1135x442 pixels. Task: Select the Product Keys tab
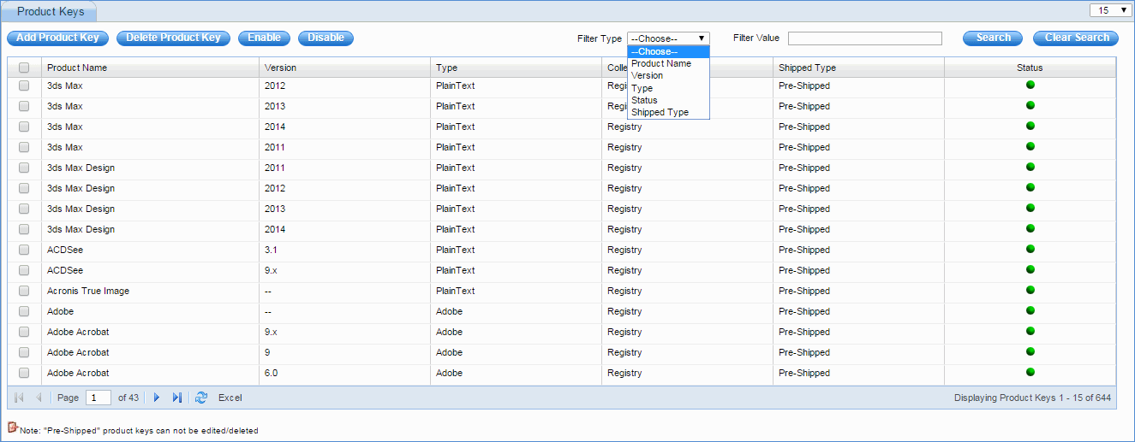51,12
